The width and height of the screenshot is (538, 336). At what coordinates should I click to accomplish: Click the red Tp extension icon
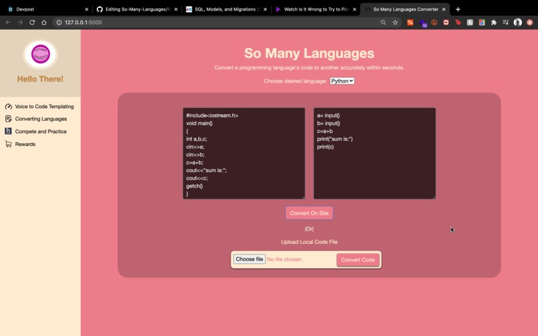click(x=458, y=22)
